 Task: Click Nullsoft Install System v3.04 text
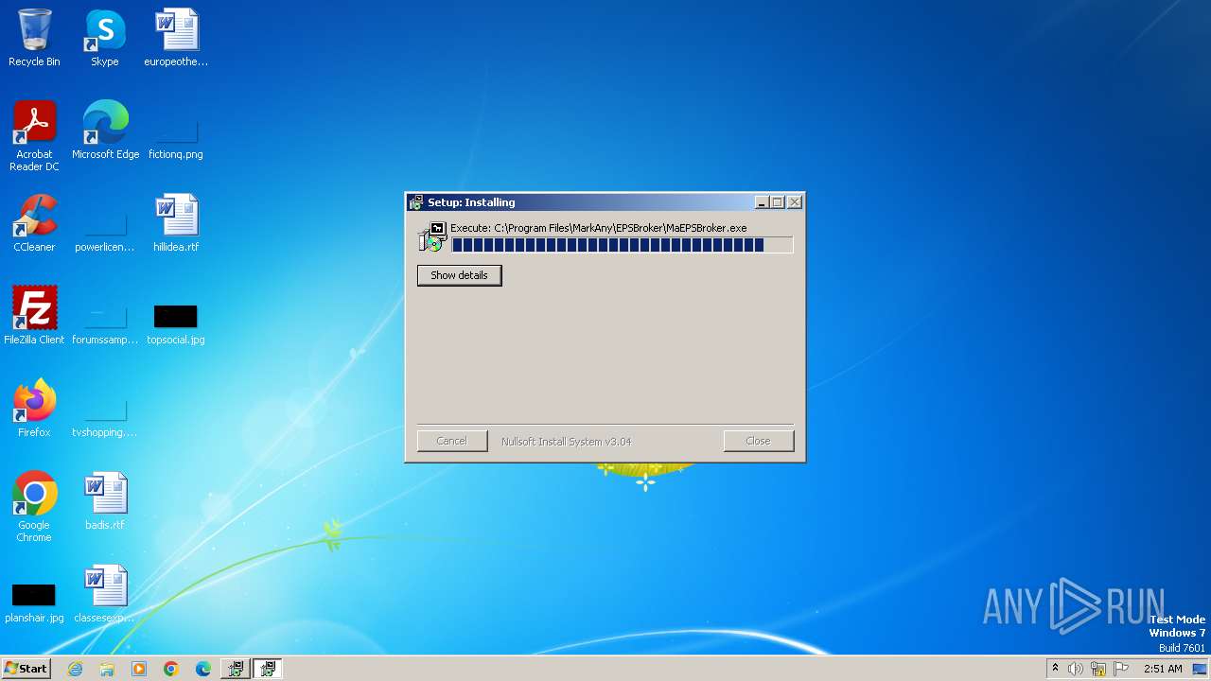pyautogui.click(x=567, y=442)
